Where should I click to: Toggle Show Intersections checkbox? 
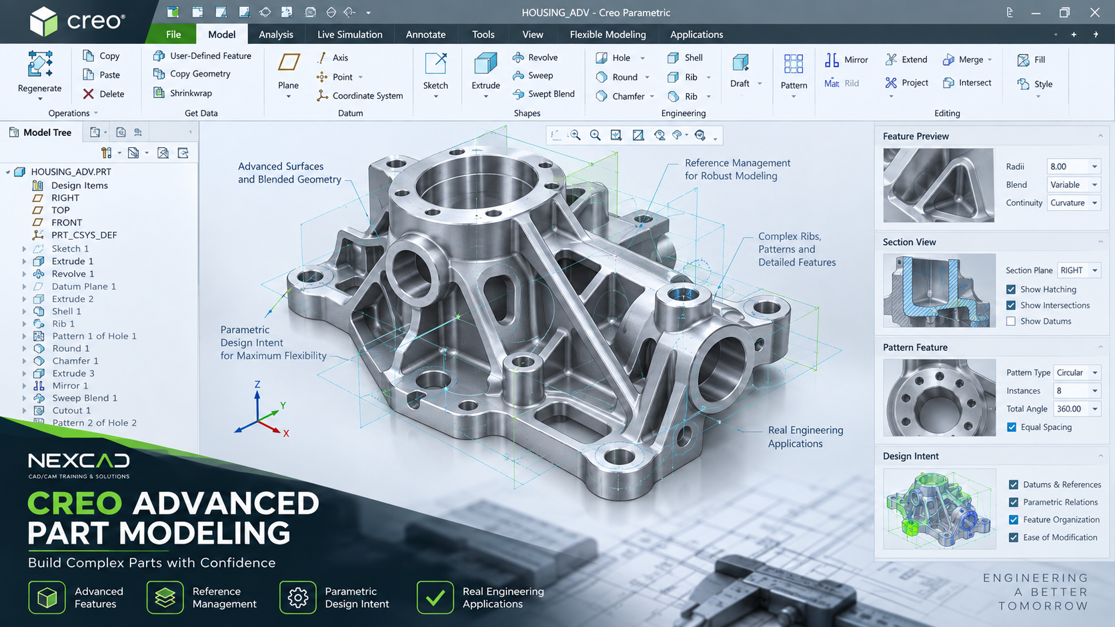pos(1011,305)
